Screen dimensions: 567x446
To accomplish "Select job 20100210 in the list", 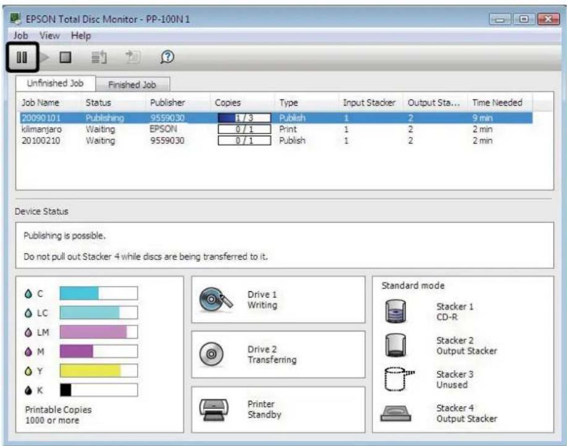I will click(275, 141).
